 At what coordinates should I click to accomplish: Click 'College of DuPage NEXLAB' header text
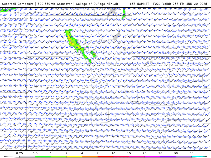pyautogui.click(x=97, y=4)
